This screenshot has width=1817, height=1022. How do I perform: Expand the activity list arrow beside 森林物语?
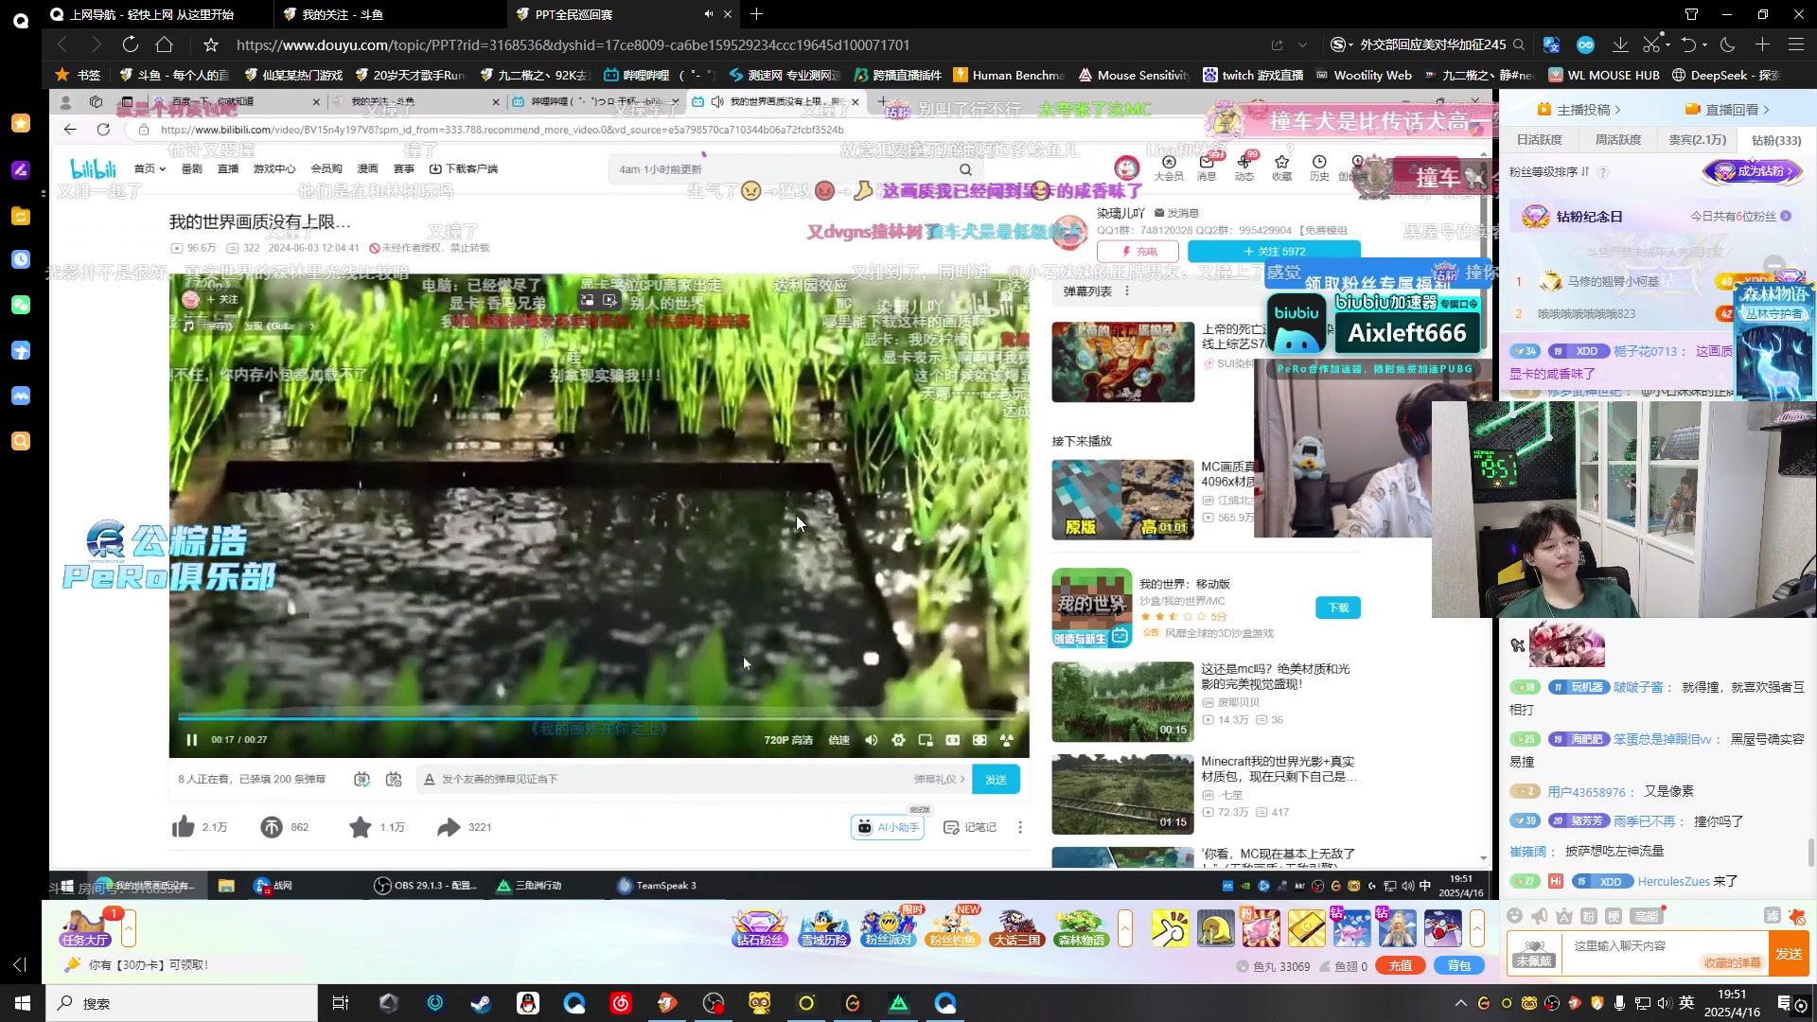(x=1125, y=928)
